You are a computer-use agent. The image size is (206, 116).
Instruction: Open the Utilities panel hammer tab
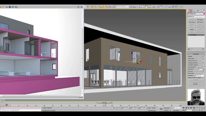(203, 11)
